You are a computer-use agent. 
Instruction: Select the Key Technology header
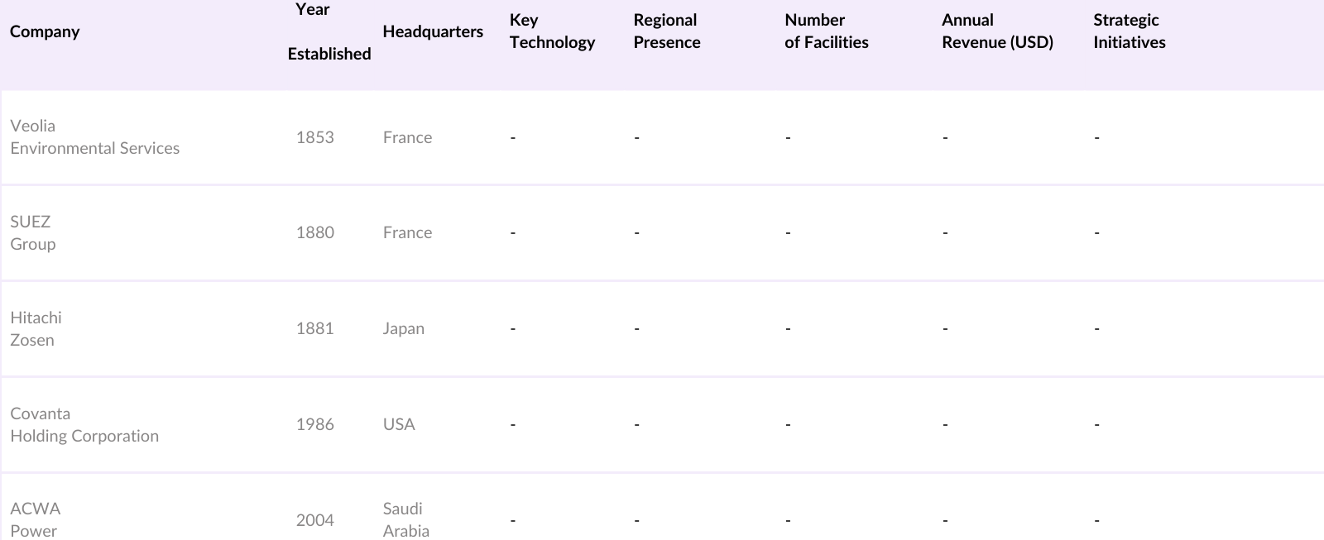pos(552,31)
